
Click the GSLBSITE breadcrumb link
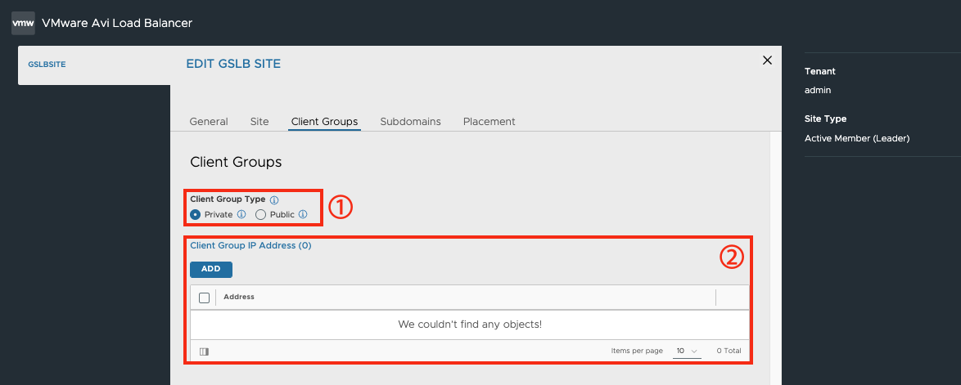(47, 64)
